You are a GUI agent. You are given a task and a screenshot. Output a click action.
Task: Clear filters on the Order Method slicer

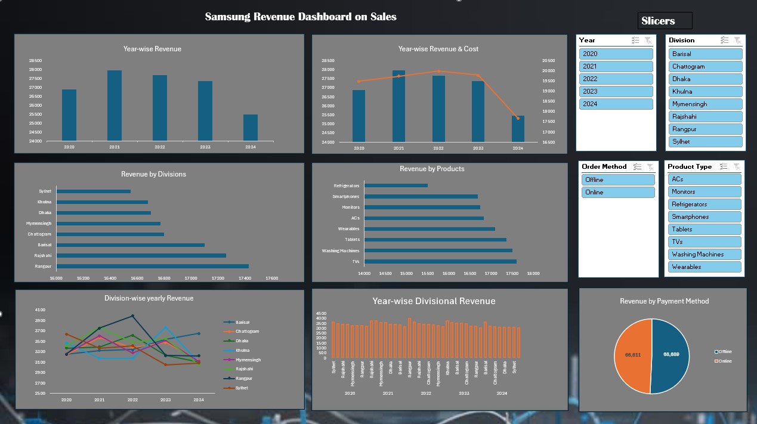(650, 166)
